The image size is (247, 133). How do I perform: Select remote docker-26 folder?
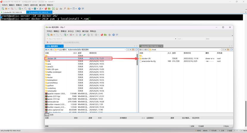click(146, 58)
